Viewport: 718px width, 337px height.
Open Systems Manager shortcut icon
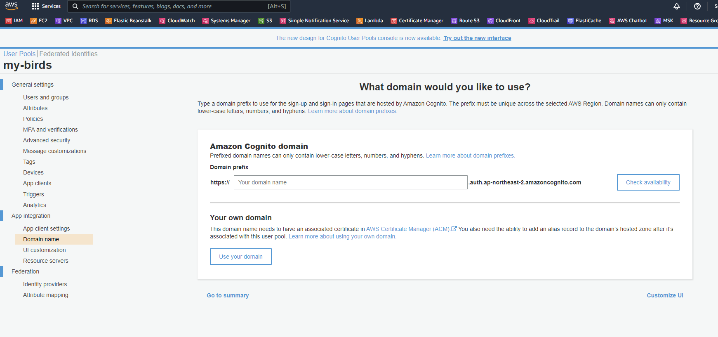click(x=205, y=21)
